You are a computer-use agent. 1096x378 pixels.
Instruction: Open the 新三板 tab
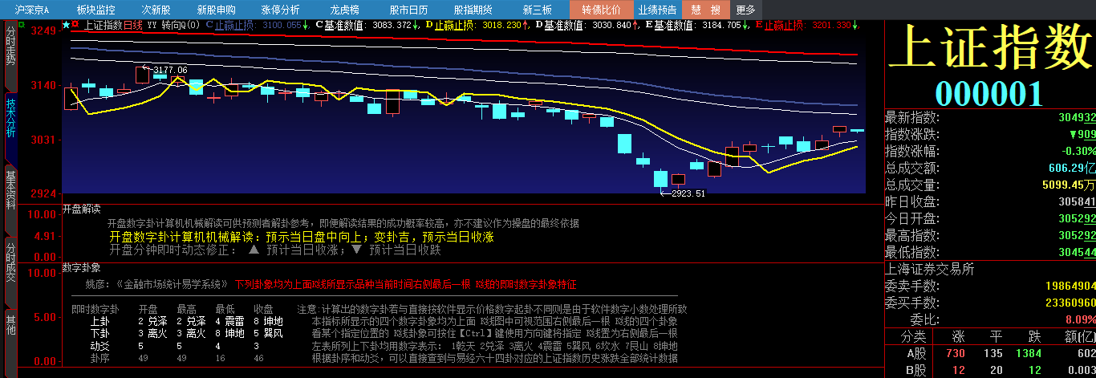pos(537,10)
